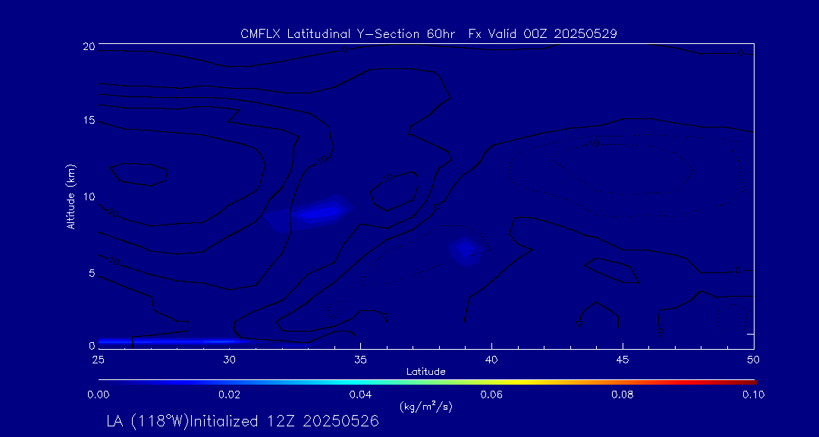Click the colorbar label 0.10
819x437 pixels.
754,395
